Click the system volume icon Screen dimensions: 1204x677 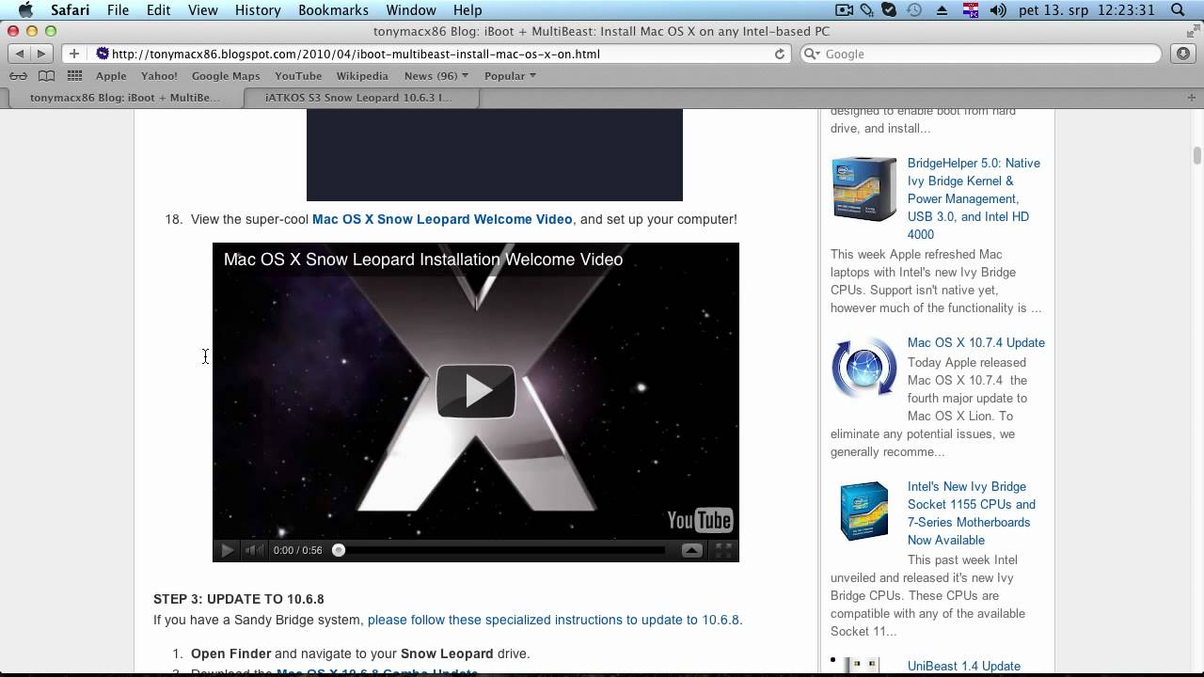click(998, 10)
